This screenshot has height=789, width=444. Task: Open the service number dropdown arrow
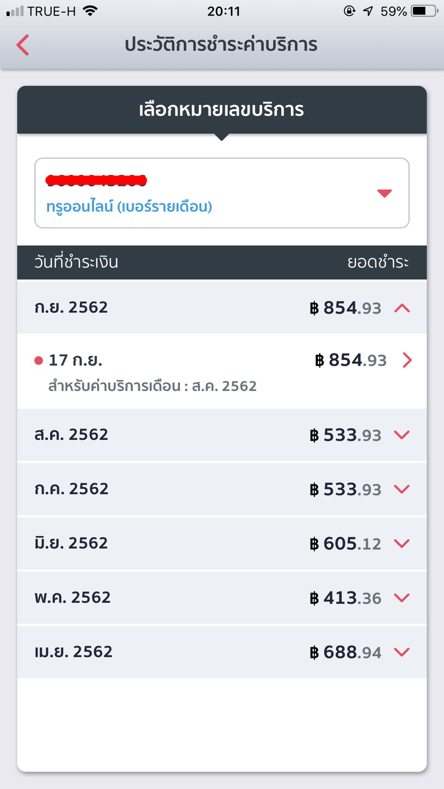tap(384, 193)
